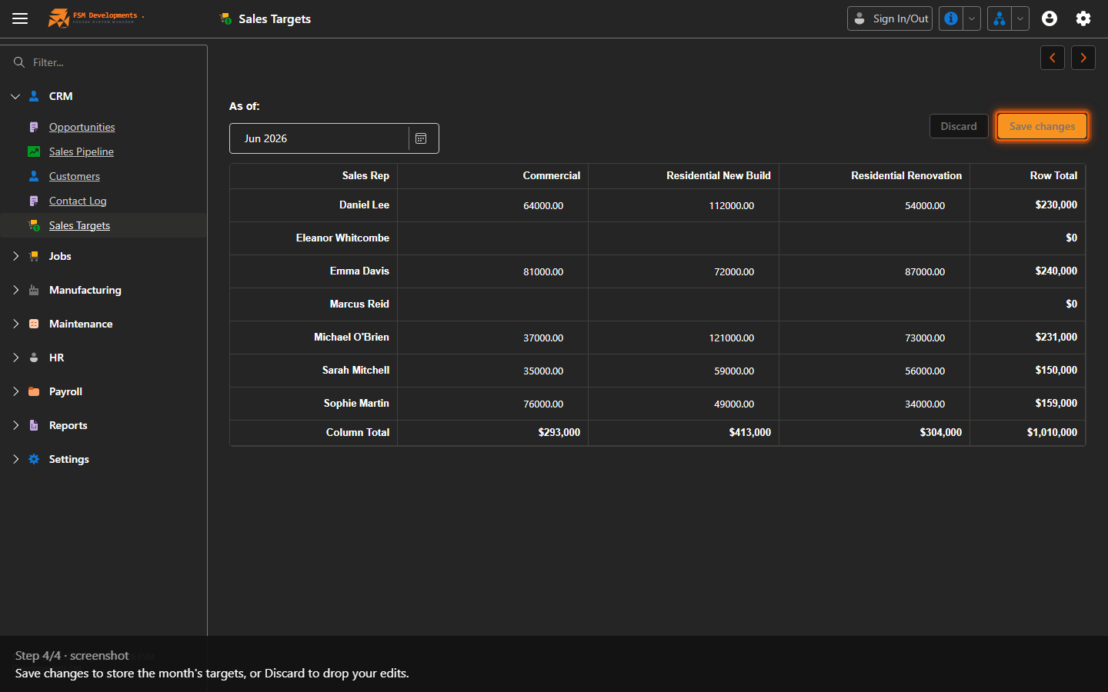Image resolution: width=1108 pixels, height=692 pixels.
Task: Expand the Payroll section
Action: coord(15,391)
